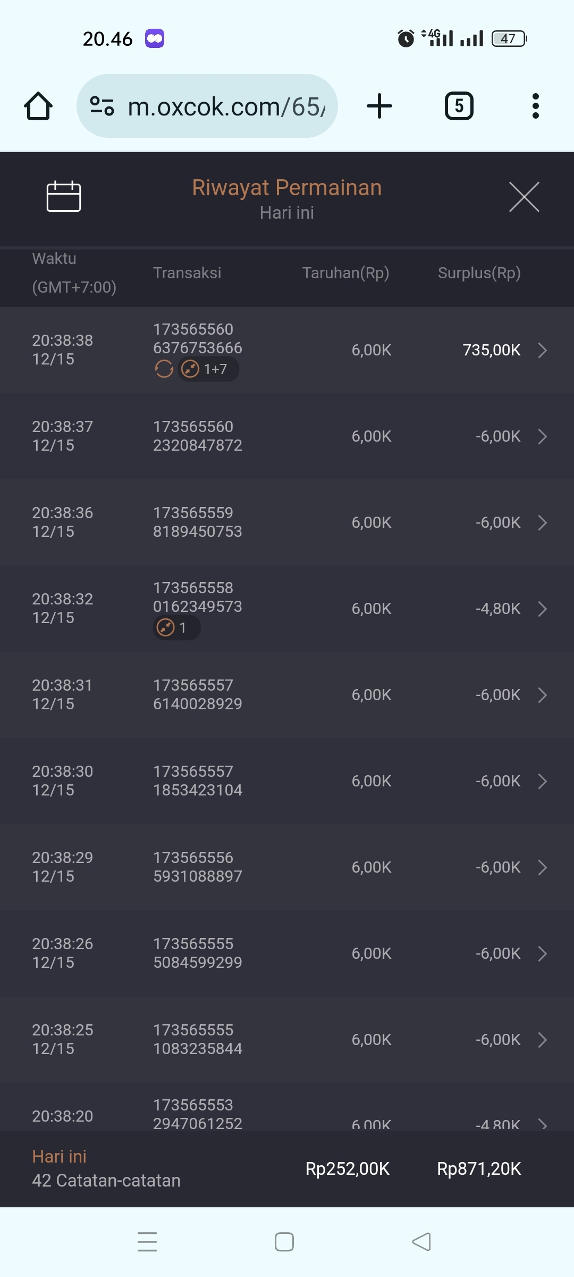Open the browser three-dot menu

(x=535, y=106)
